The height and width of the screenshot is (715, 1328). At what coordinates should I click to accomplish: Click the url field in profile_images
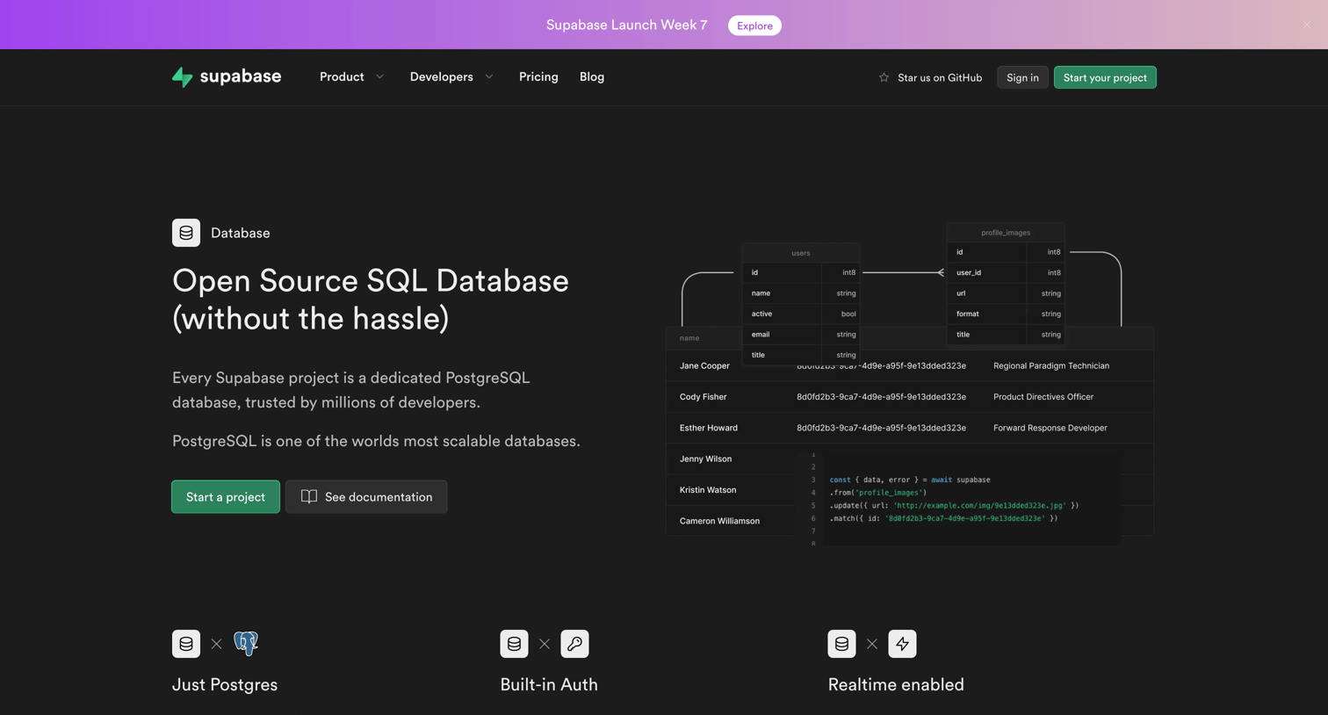click(x=961, y=293)
